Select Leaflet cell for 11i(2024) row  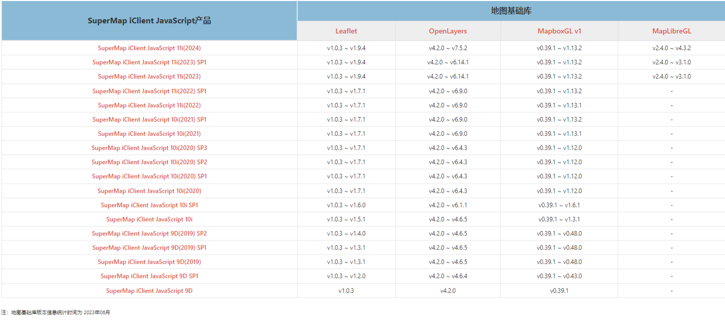346,48
